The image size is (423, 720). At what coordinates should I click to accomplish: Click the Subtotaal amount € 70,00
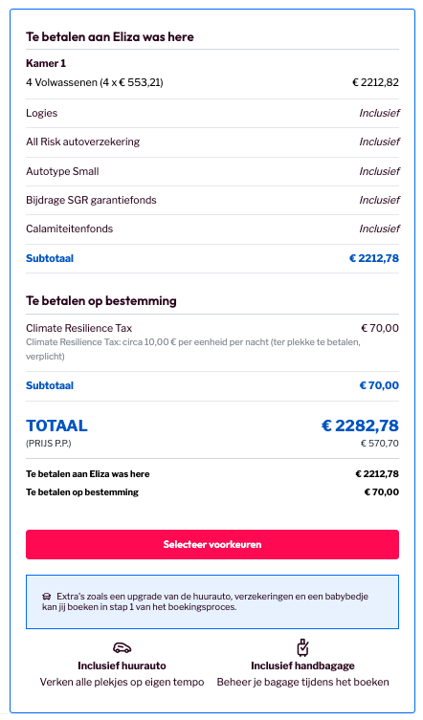pyautogui.click(x=379, y=385)
